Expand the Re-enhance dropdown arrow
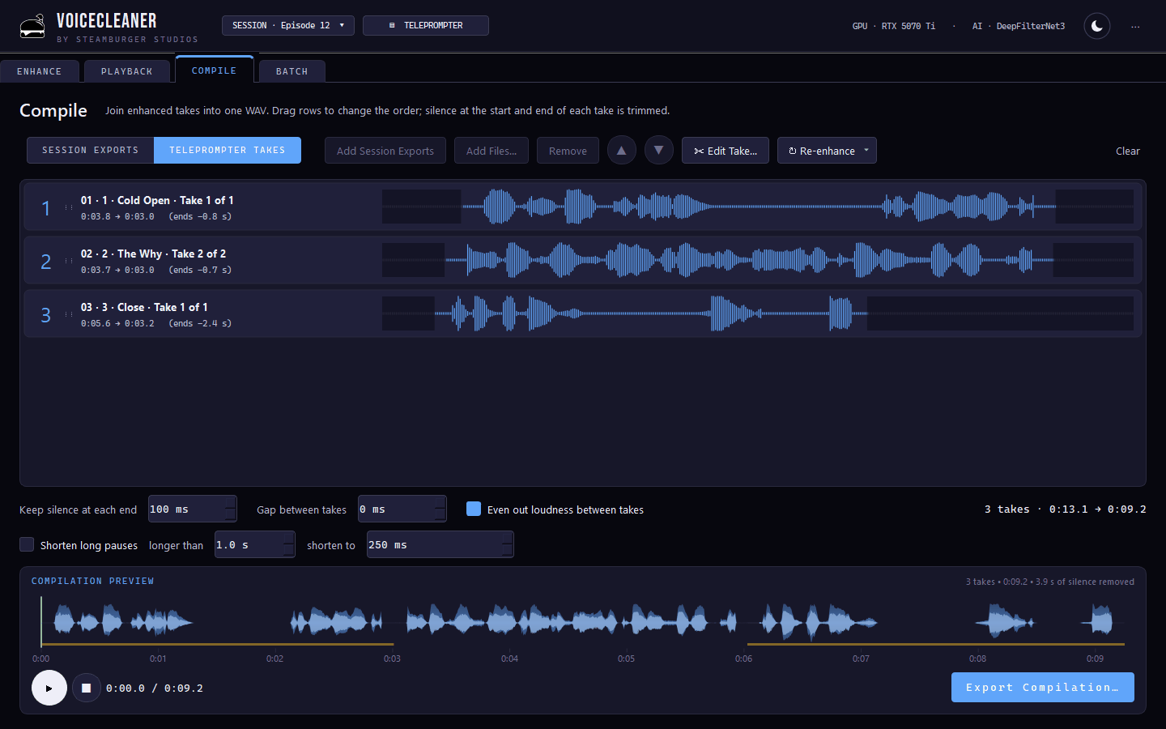Image resolution: width=1166 pixels, height=729 pixels. pos(866,150)
